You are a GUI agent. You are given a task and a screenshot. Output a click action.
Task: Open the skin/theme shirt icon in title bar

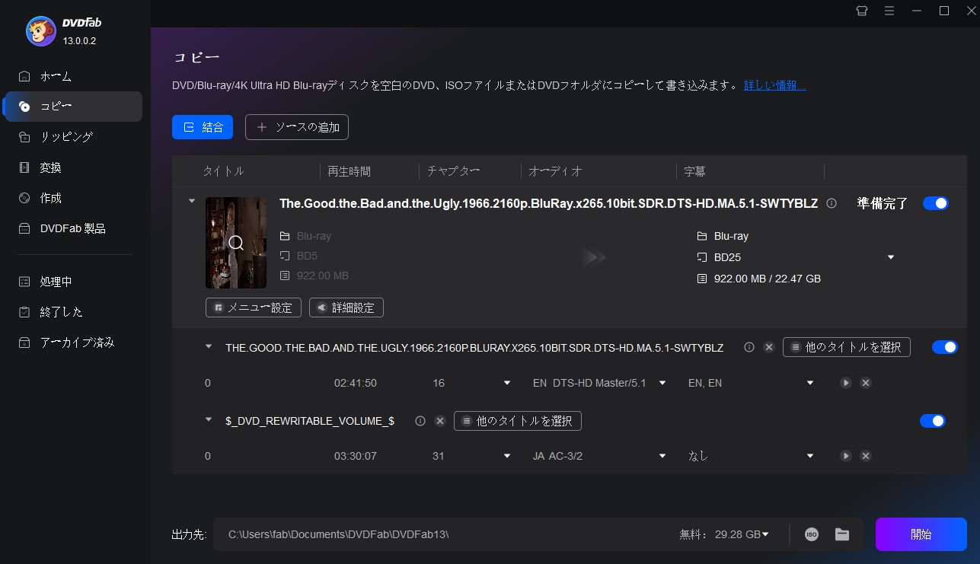(x=862, y=11)
